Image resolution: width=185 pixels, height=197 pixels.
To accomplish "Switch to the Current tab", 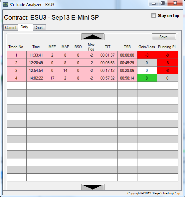I will pos(11,27).
